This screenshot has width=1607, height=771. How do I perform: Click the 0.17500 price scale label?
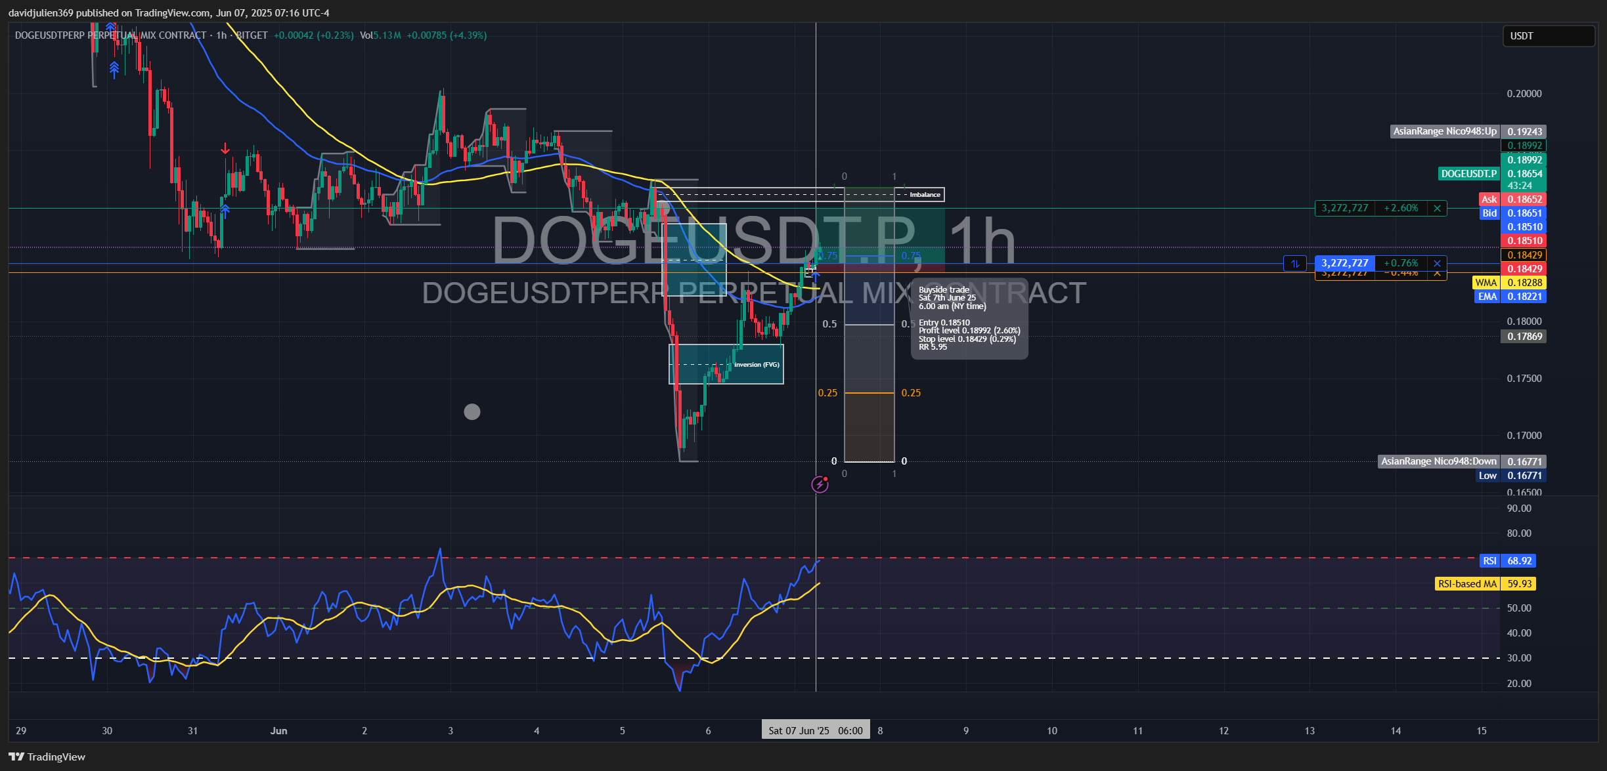coord(1524,379)
